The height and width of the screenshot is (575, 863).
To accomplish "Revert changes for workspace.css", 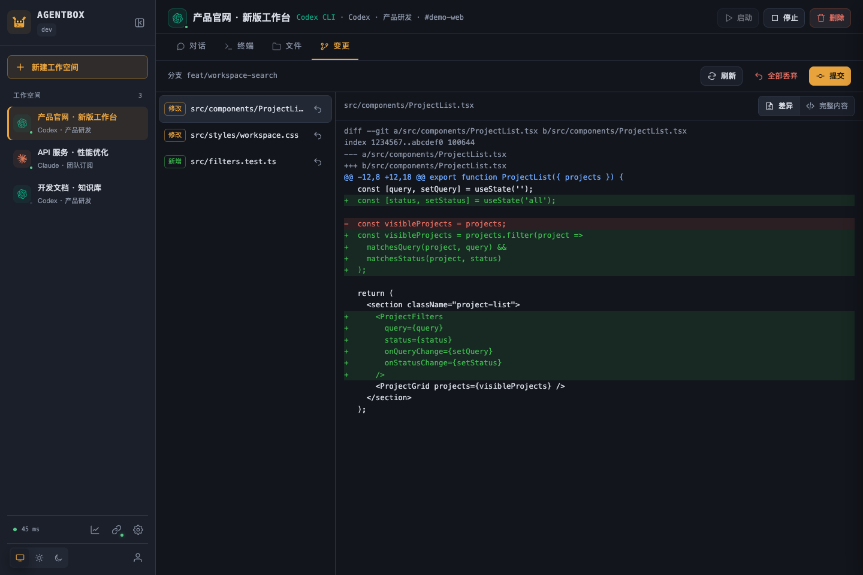I will tap(318, 135).
